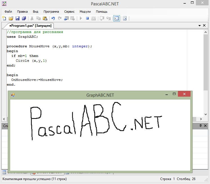
Task: Click the vertical scrollbar thumb in the editor
Action: (205, 62)
